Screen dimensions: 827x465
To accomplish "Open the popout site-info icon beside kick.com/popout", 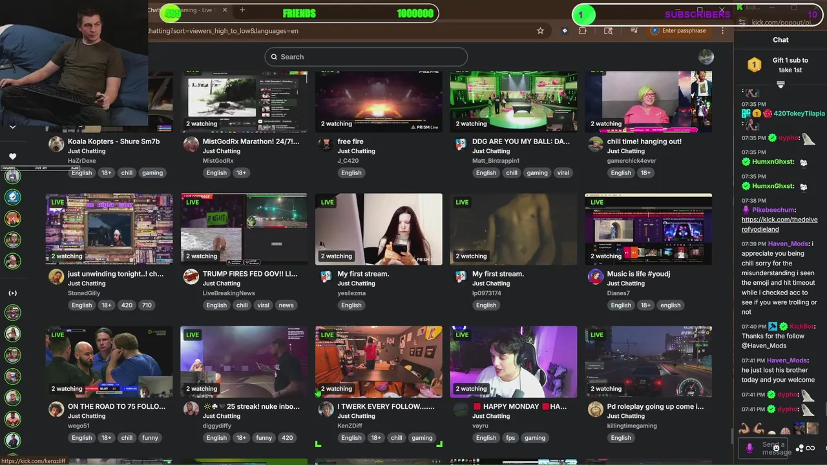I will [741, 23].
